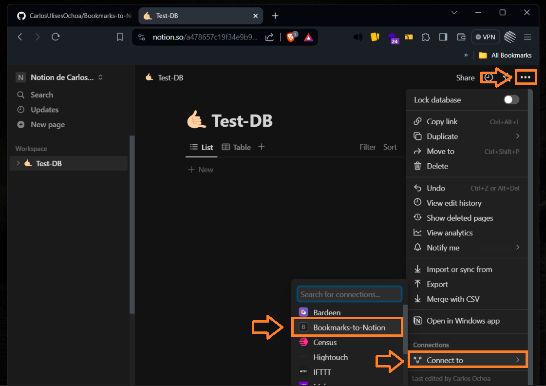Select the Hightouch connection
Image resolution: width=546 pixels, height=386 pixels.
click(347, 357)
